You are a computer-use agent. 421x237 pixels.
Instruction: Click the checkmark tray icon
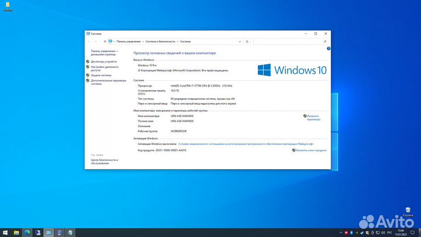pos(362,233)
